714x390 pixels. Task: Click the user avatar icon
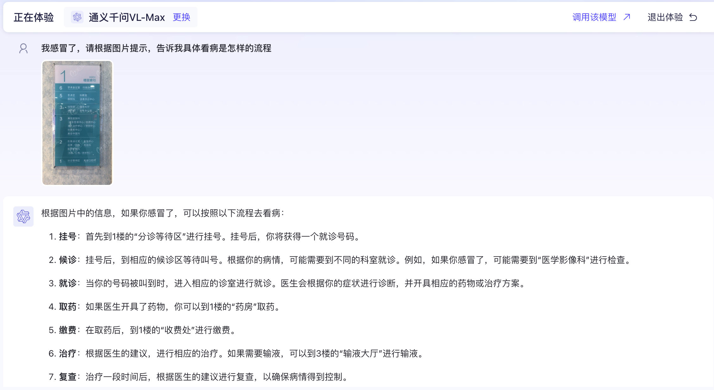coord(23,48)
